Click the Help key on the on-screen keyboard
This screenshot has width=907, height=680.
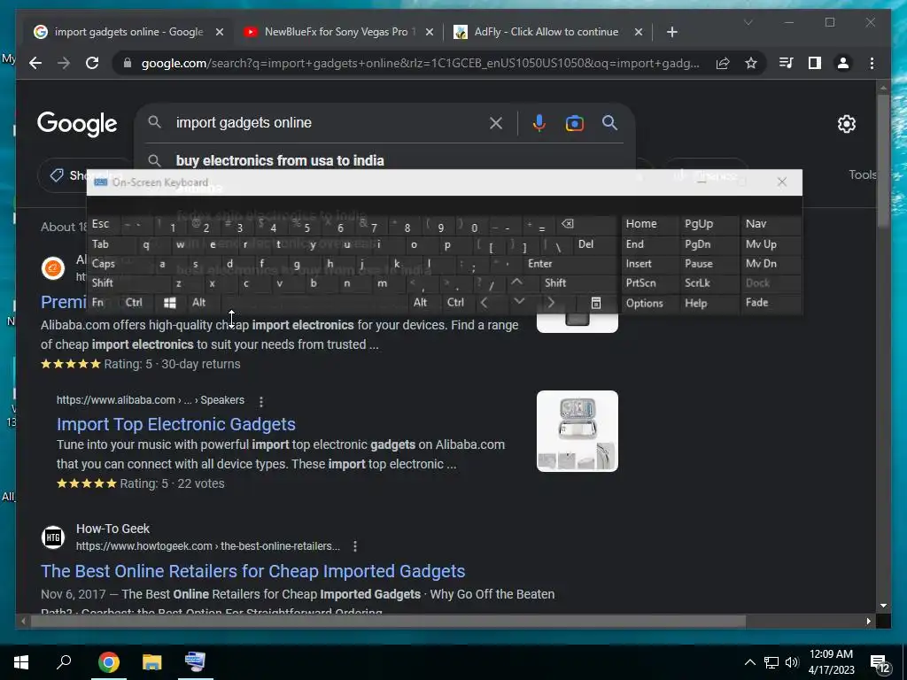(x=696, y=303)
